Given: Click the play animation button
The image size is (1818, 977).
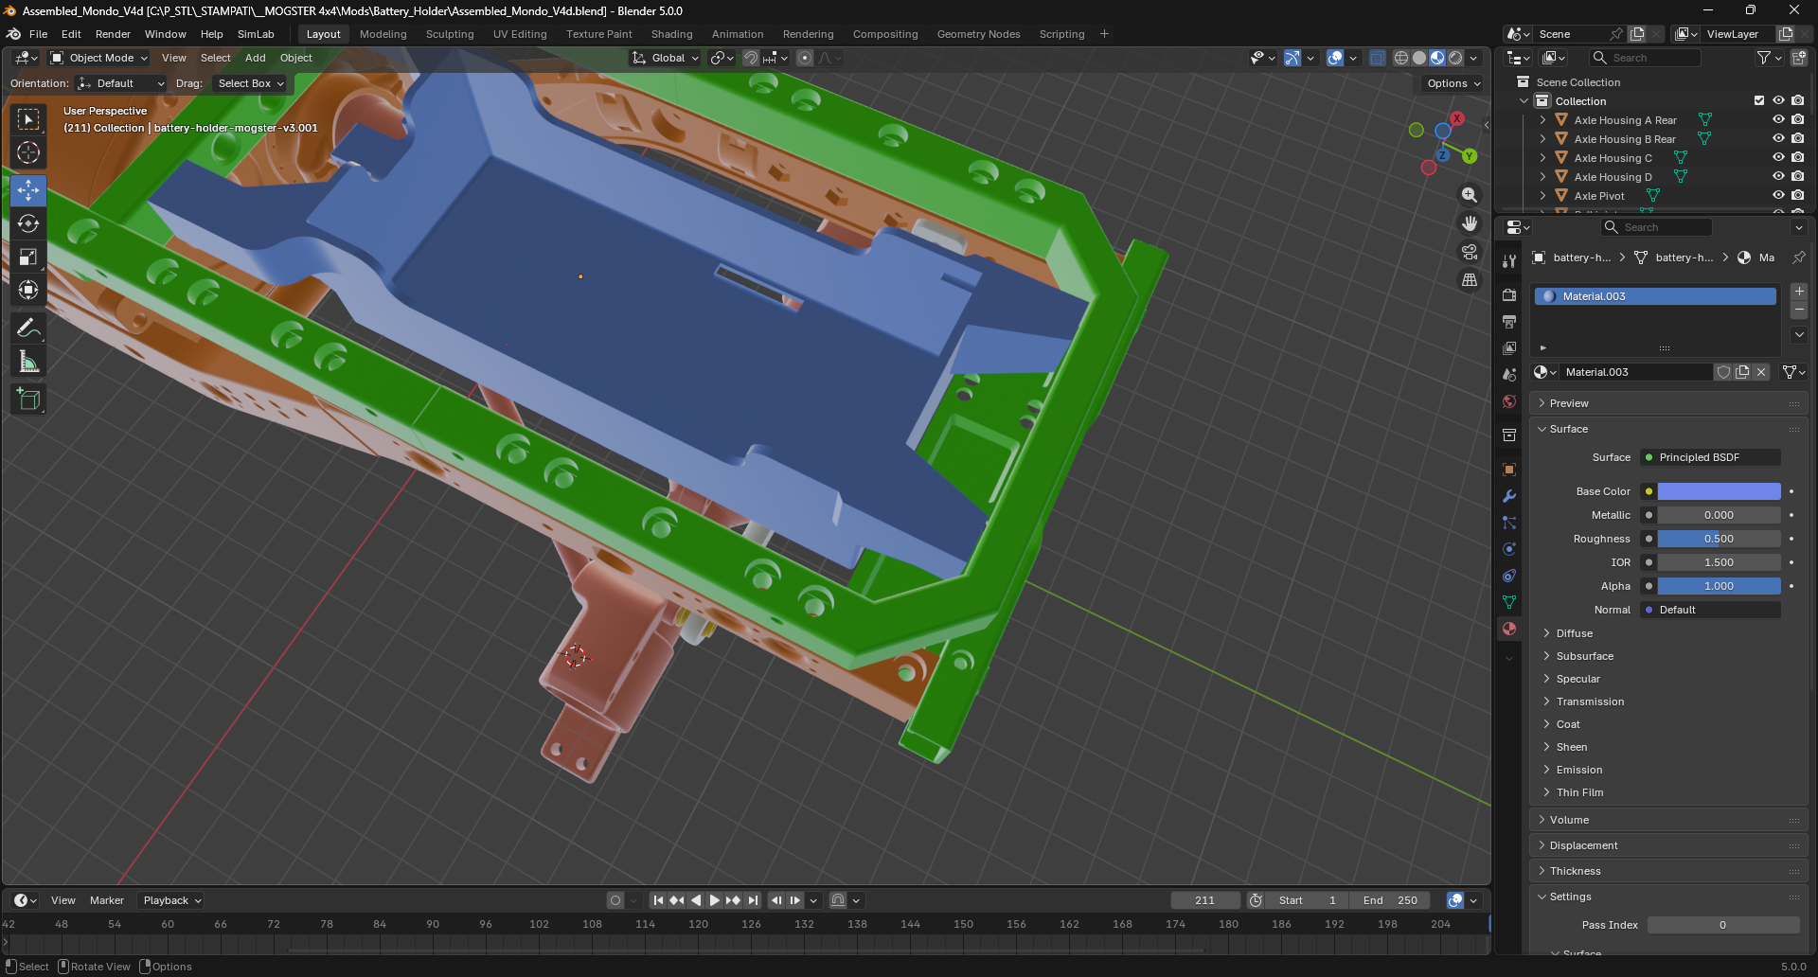Looking at the screenshot, I should [715, 900].
